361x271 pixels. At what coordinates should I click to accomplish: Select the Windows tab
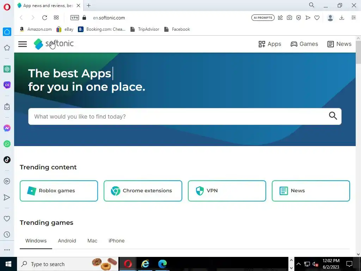(x=36, y=241)
